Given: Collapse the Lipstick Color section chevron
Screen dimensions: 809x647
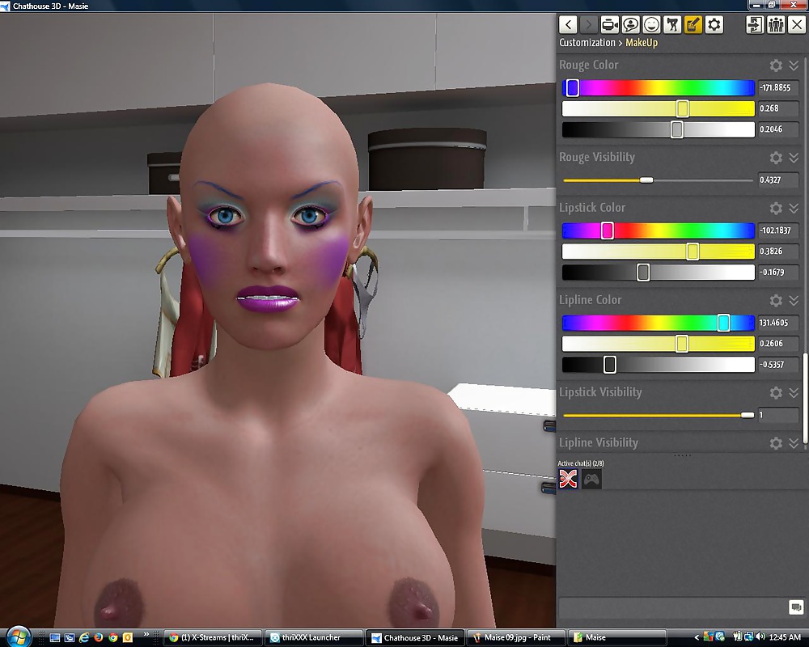Looking at the screenshot, I should [794, 208].
